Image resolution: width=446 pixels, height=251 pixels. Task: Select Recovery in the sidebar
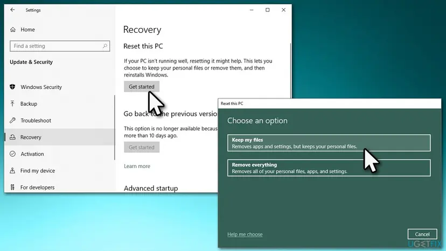tap(60, 137)
